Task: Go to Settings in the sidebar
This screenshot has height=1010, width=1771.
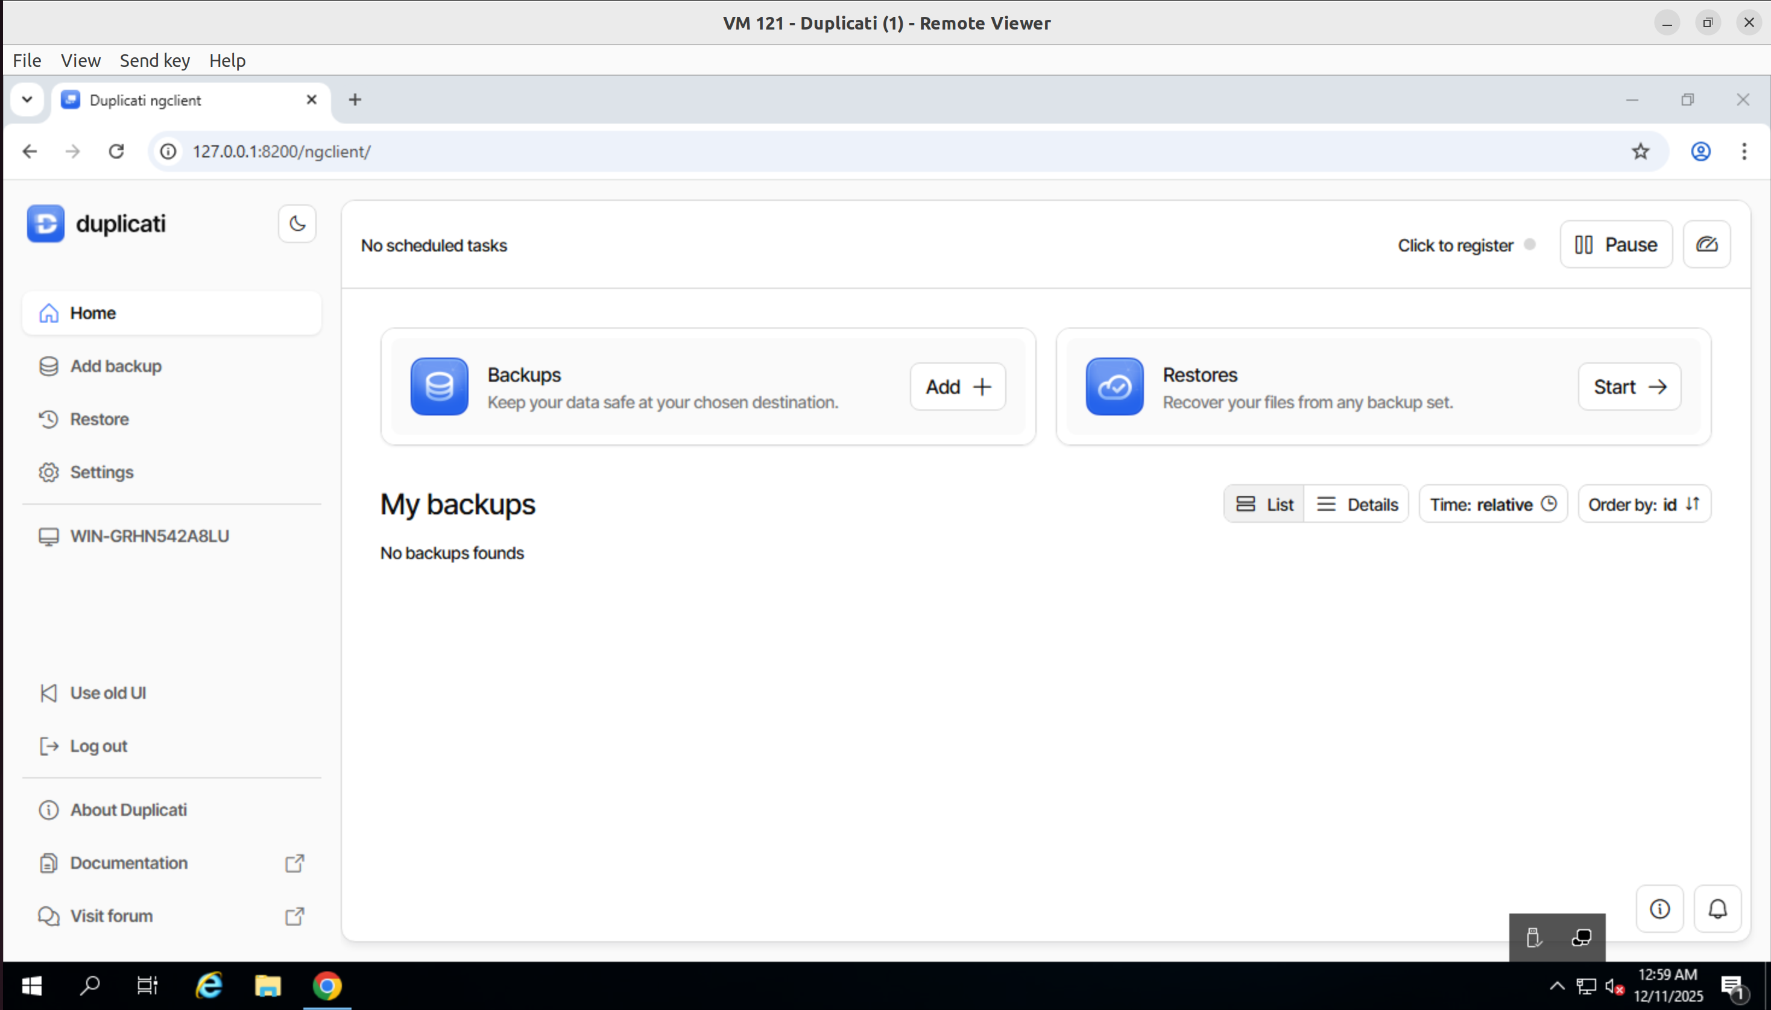Action: click(101, 472)
